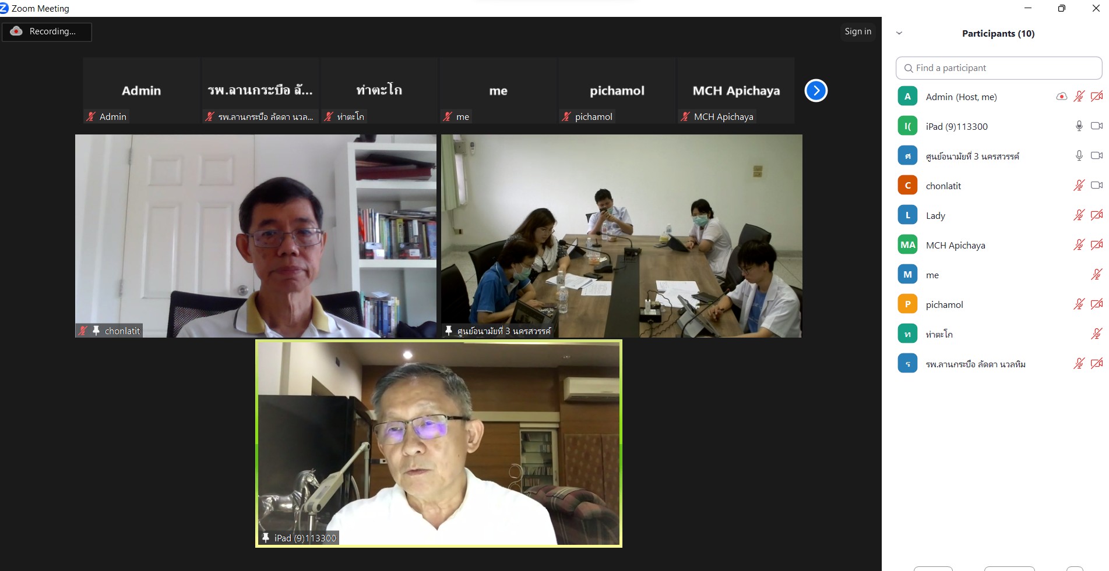Toggle chonlatit's camera icon

click(x=1096, y=185)
